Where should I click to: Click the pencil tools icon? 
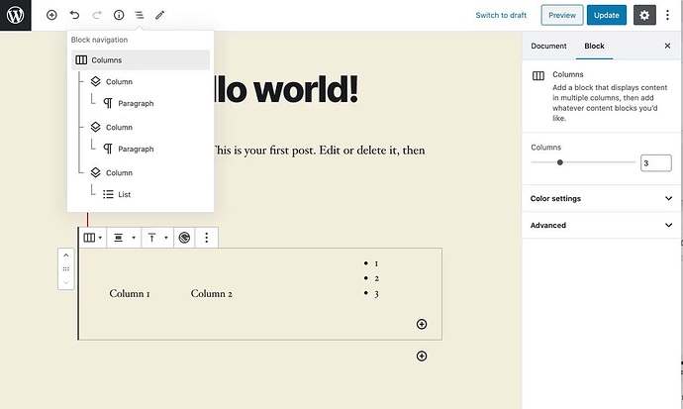(x=160, y=16)
